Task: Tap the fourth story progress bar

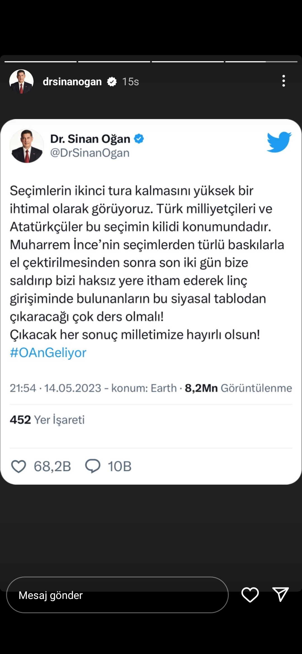Action: pos(261,61)
